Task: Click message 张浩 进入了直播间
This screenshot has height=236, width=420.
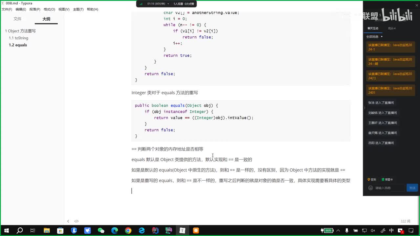Action: click(381, 103)
